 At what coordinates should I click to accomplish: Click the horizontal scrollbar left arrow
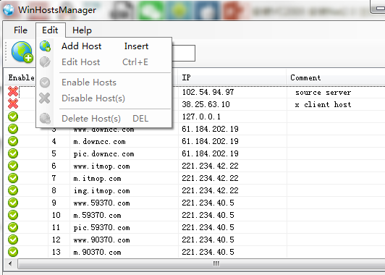pos(10,264)
